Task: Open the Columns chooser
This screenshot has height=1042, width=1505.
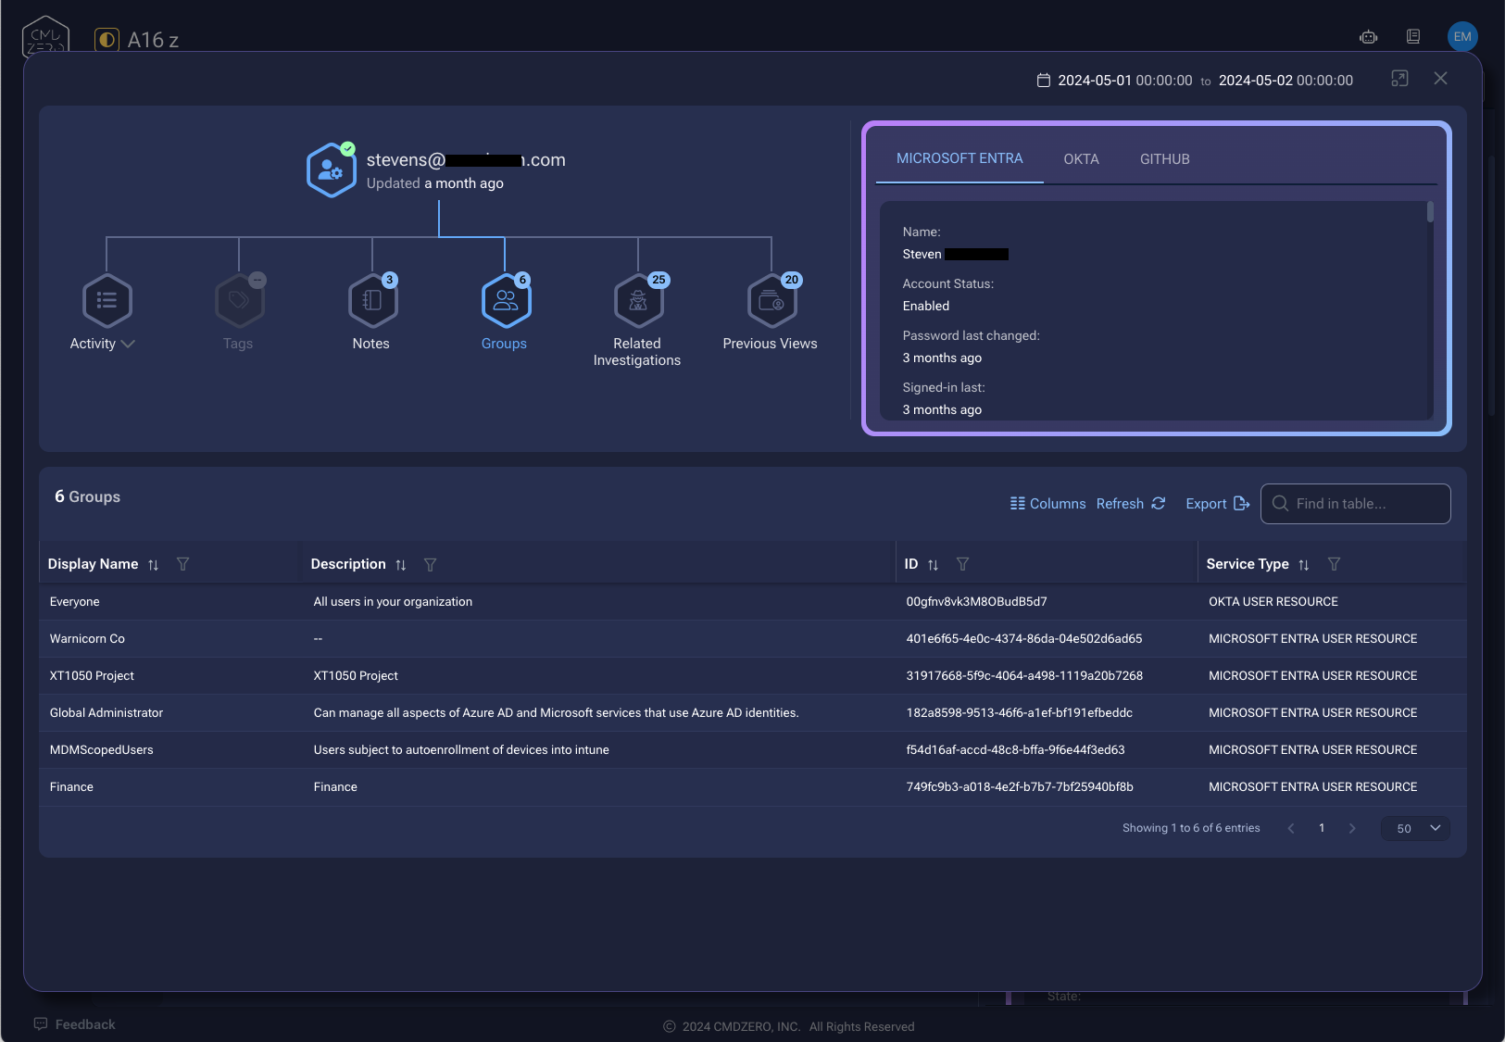Action: click(x=1047, y=504)
